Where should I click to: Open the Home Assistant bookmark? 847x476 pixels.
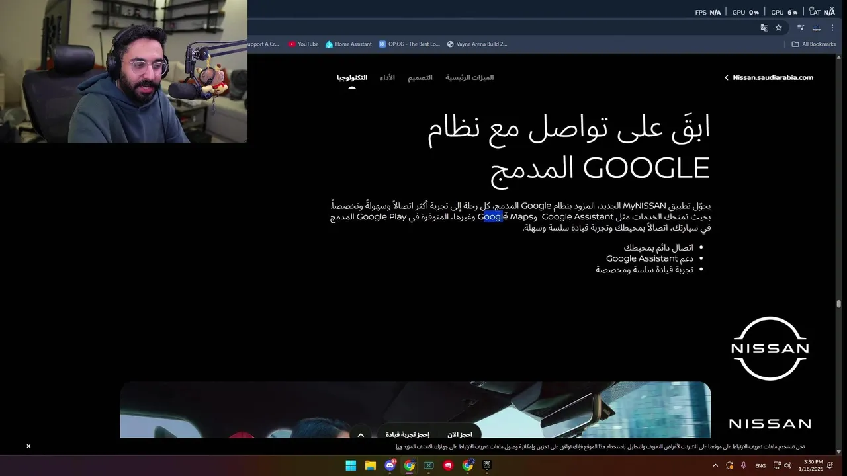(349, 44)
